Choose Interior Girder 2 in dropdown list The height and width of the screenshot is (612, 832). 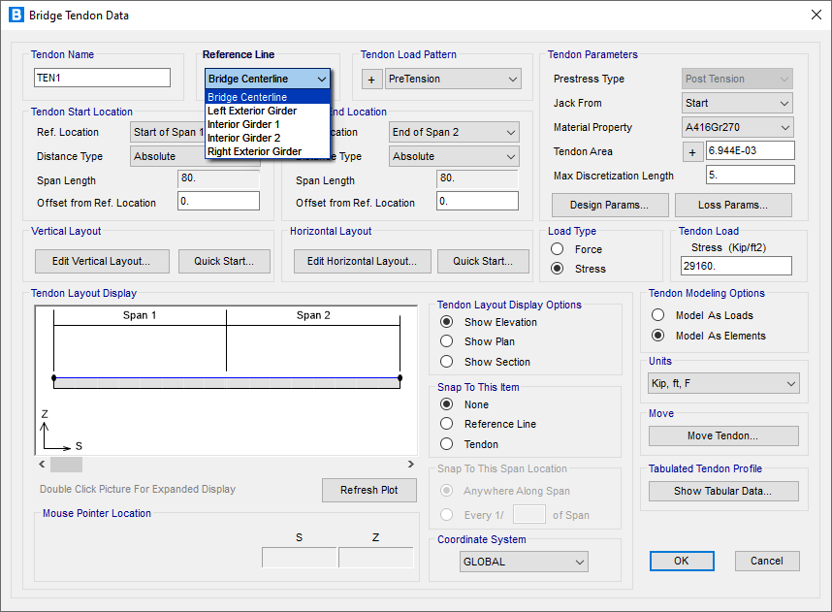pos(243,138)
